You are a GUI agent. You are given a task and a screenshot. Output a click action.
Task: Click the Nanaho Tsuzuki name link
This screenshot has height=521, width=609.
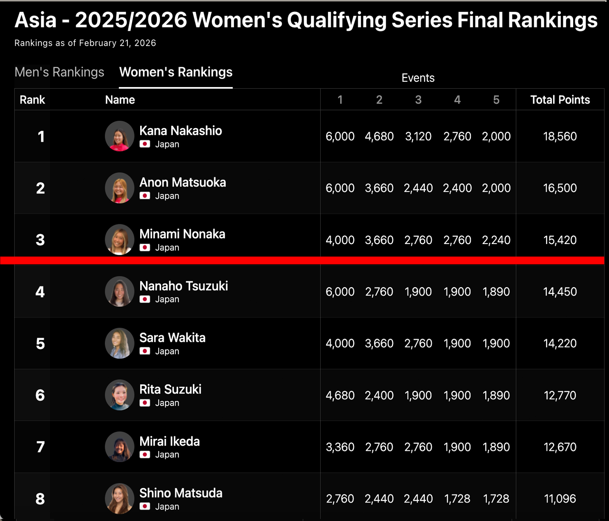[x=183, y=286]
